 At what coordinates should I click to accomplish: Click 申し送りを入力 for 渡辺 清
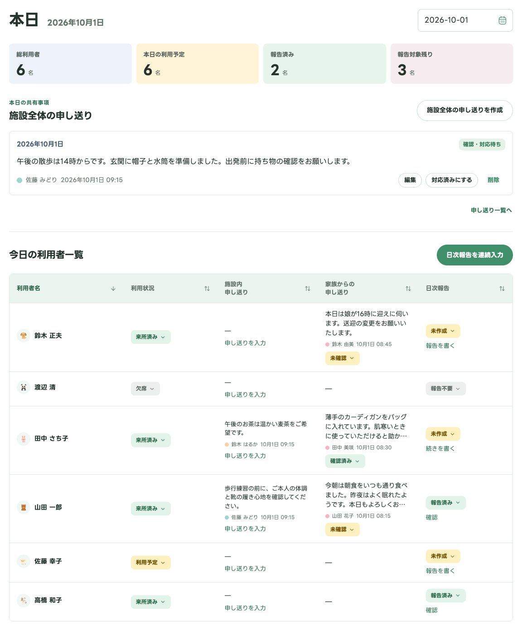(x=245, y=395)
